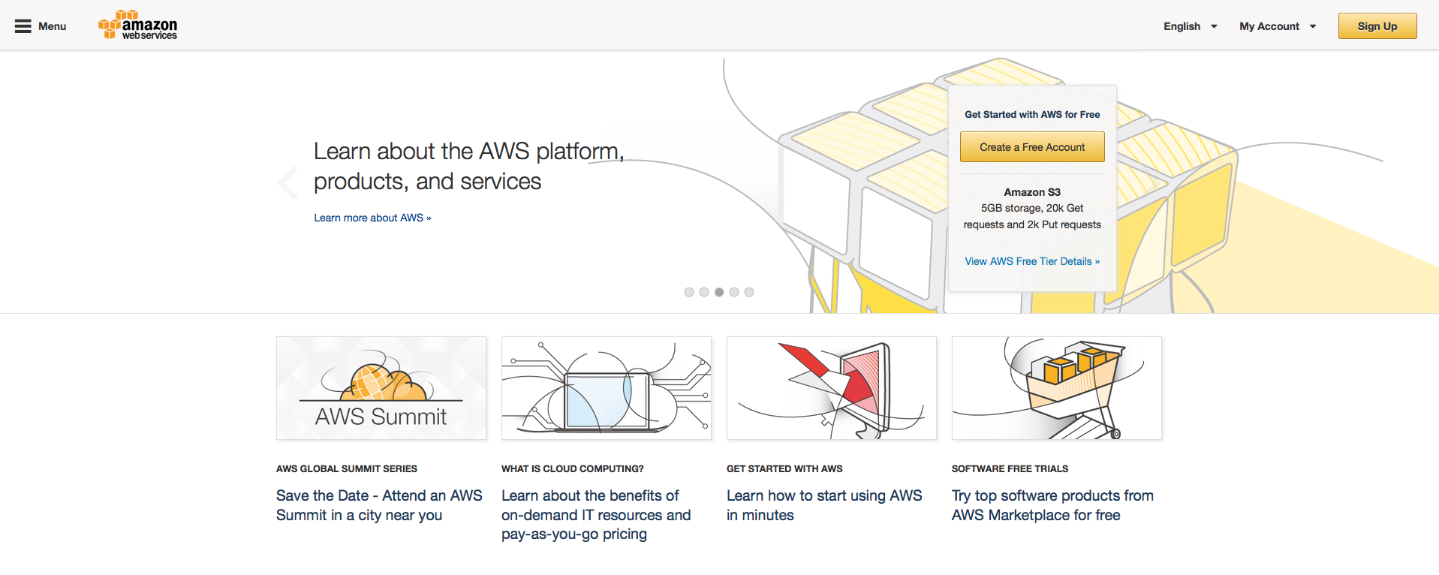Click the AWS Summit thumbnail image

tap(381, 388)
